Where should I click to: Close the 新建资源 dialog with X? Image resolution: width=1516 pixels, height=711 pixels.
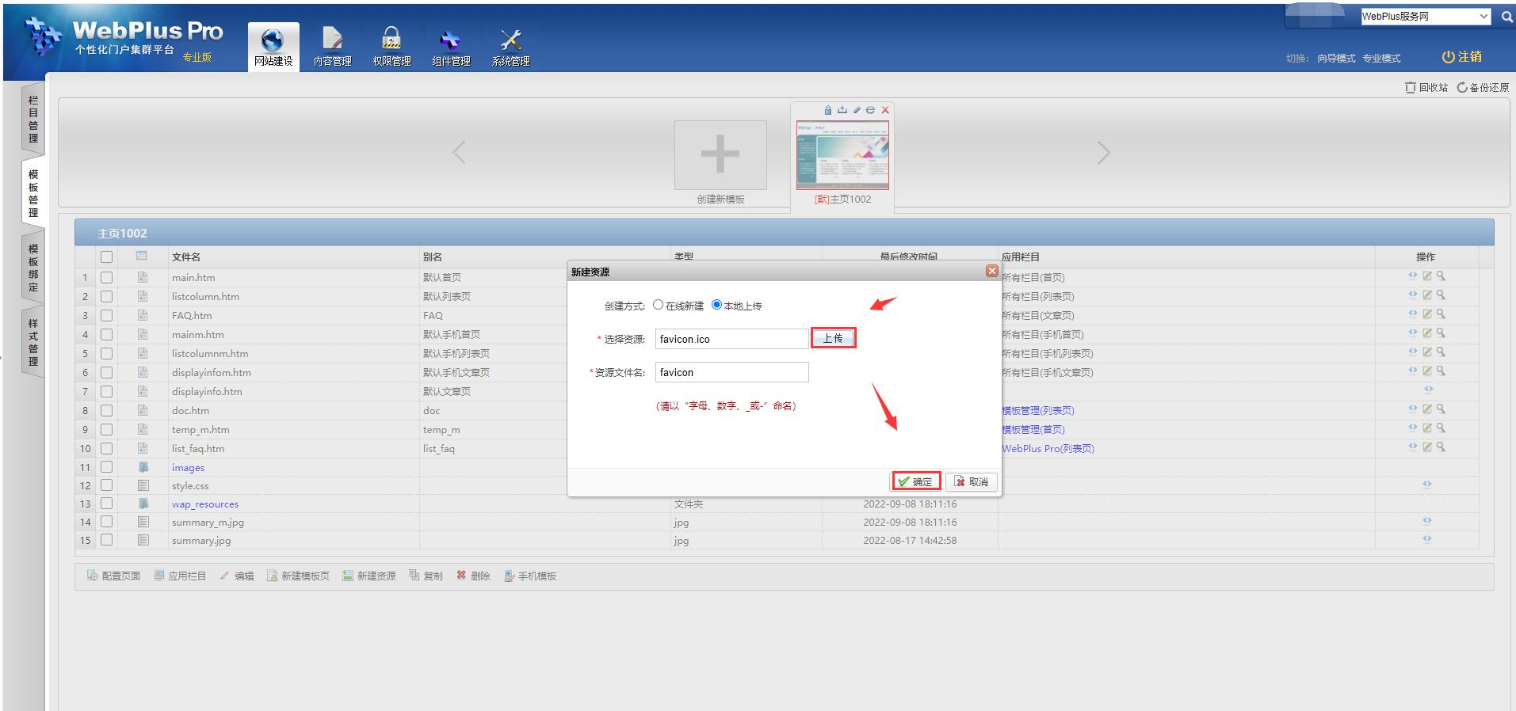991,271
